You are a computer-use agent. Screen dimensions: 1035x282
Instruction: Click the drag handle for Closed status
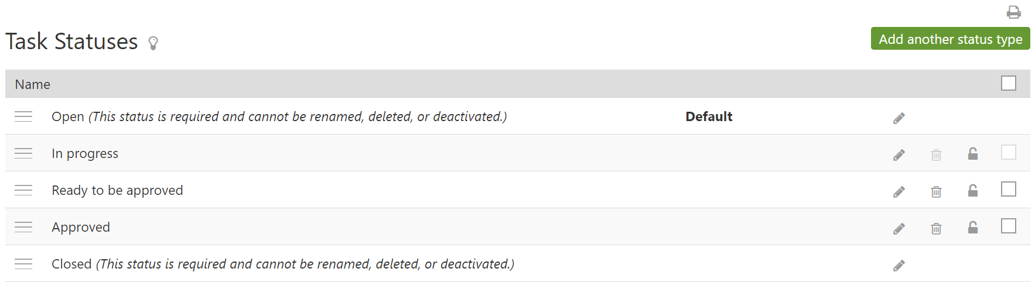click(23, 264)
